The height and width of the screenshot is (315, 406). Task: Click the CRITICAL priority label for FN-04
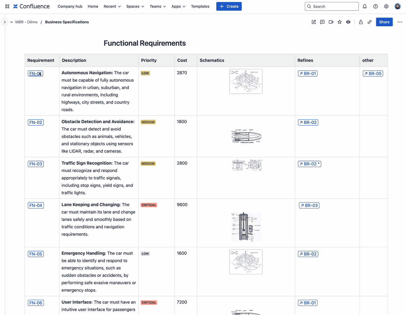(149, 205)
